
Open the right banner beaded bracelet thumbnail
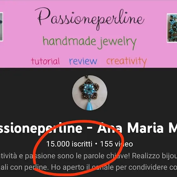(172, 28)
